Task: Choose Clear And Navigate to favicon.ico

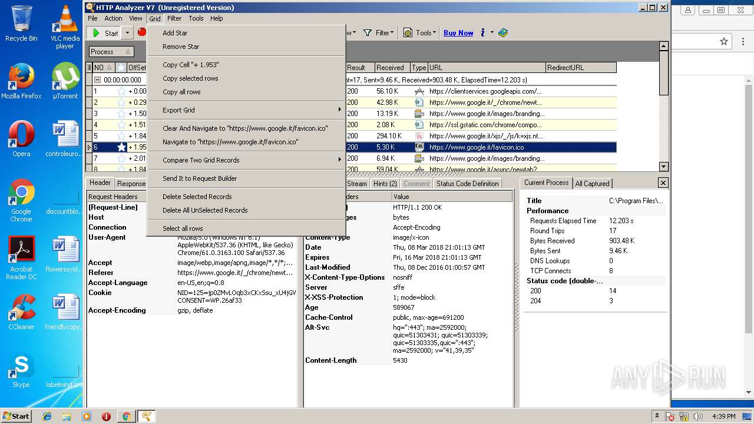Action: 246,128
